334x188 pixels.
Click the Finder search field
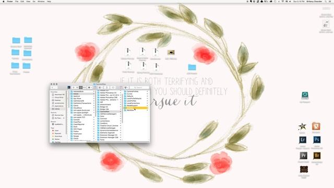coord(139,87)
